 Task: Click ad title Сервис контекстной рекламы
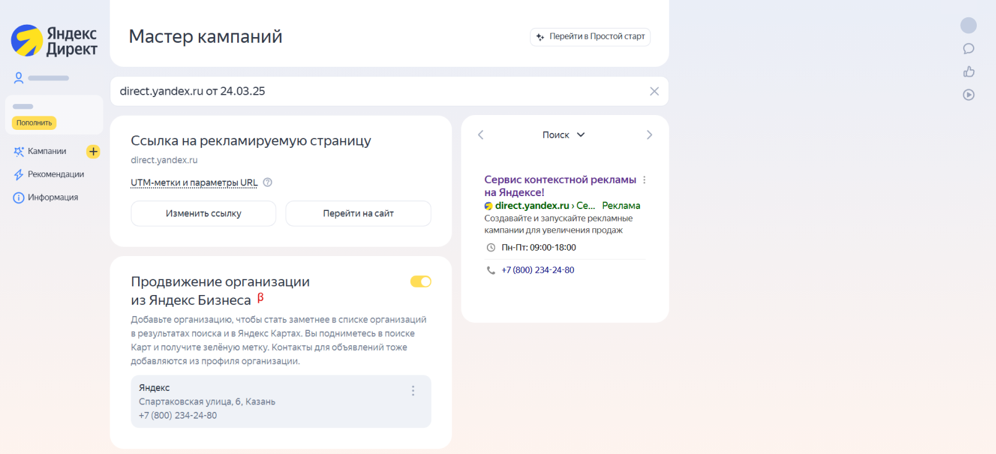pos(560,186)
